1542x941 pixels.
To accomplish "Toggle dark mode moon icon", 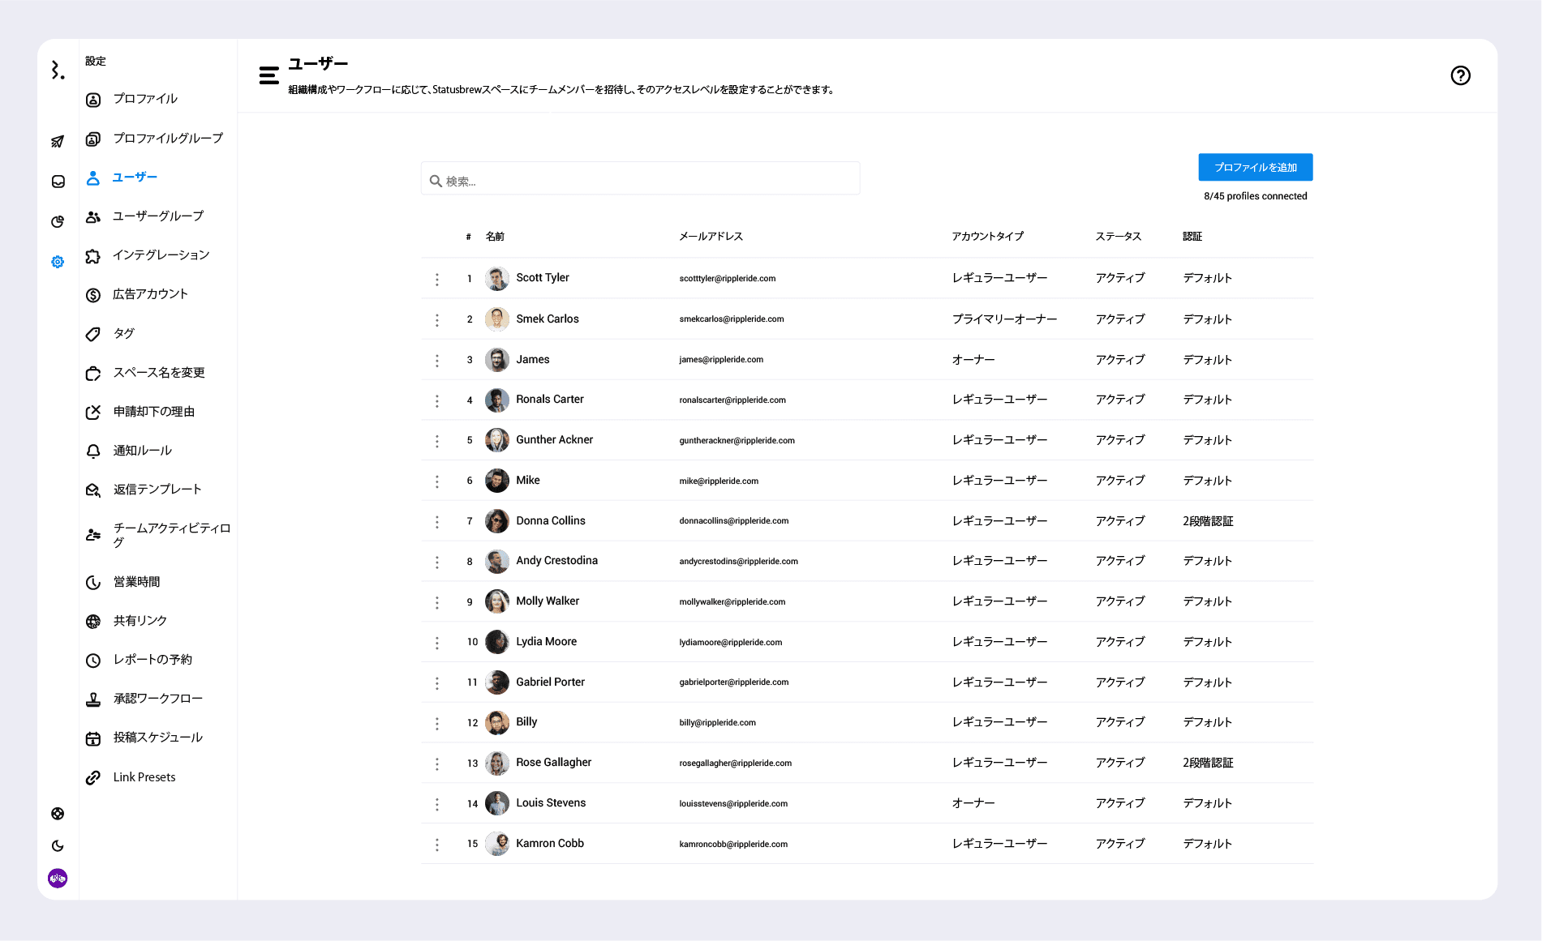I will coord(58,846).
